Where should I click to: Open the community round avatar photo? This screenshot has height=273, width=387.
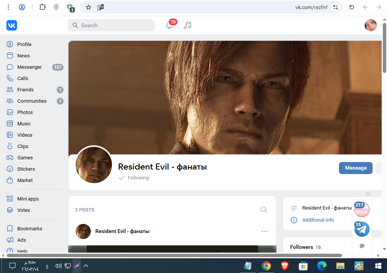[x=93, y=165]
